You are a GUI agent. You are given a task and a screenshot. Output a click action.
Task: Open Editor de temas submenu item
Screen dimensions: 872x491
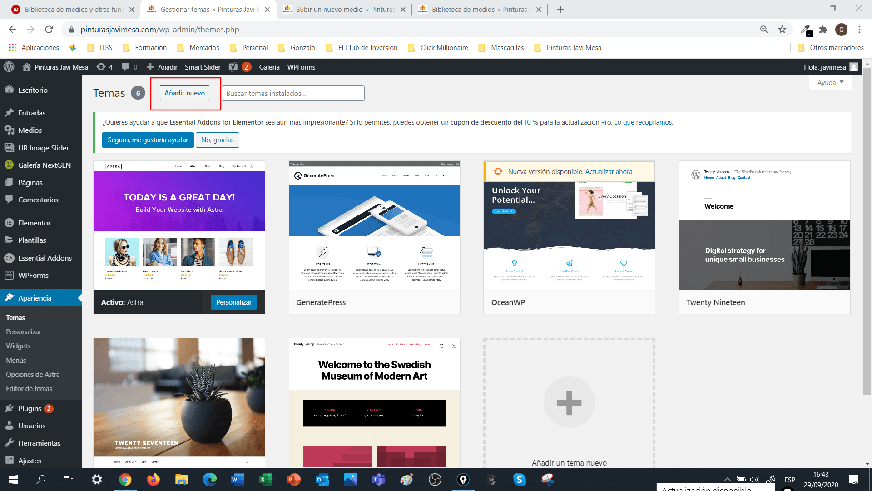point(29,388)
